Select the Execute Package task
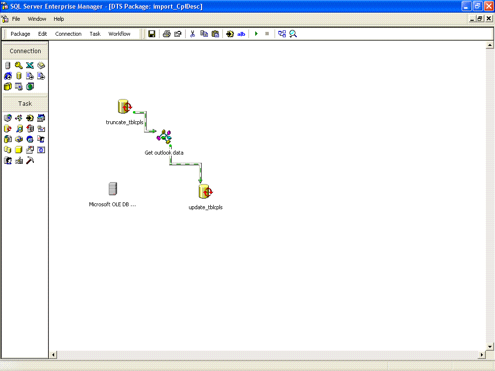This screenshot has height=371, width=495. point(19,139)
